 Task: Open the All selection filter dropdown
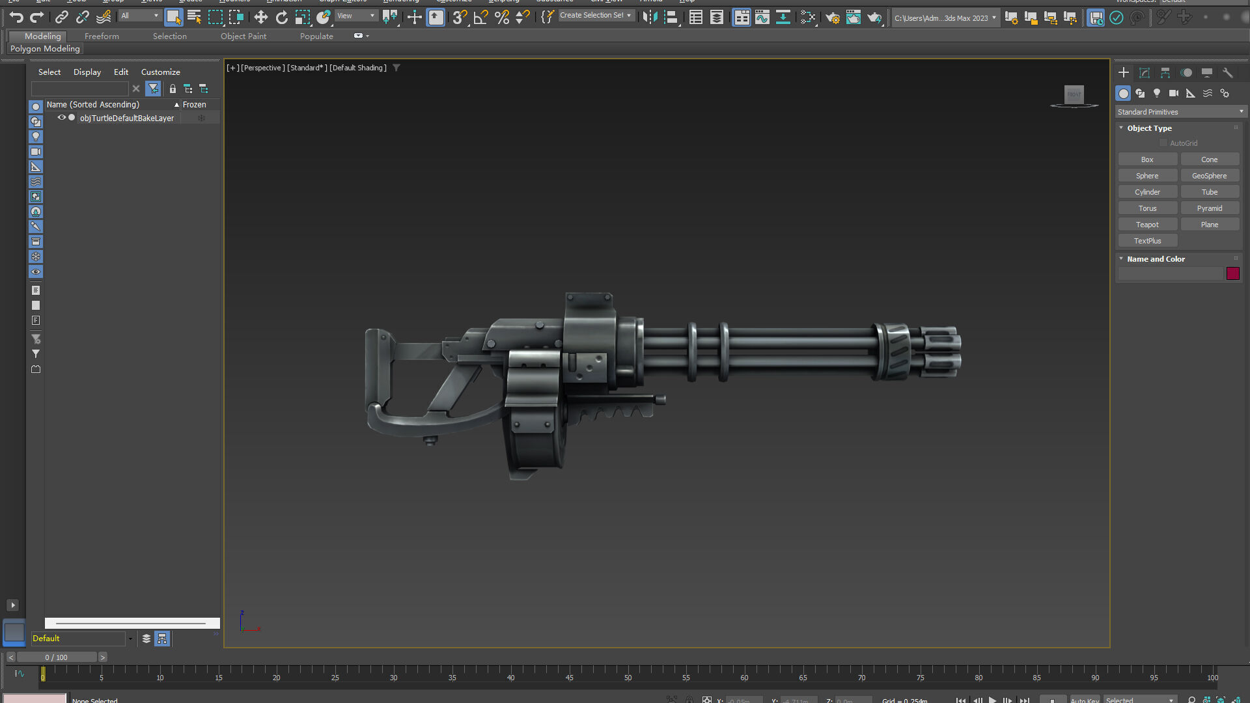pos(139,16)
